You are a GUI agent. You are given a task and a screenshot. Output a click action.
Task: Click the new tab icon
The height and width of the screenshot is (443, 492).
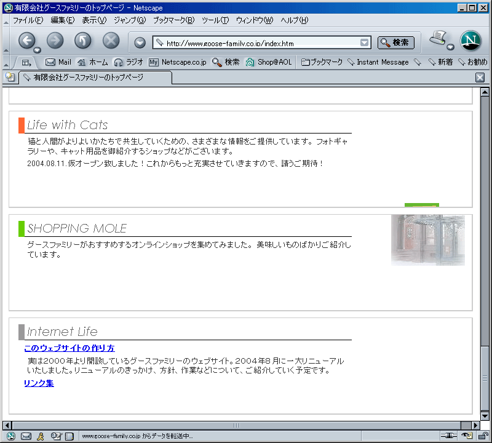(10, 77)
